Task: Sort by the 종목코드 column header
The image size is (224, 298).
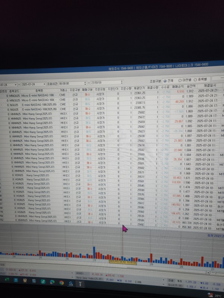Action: pyautogui.click(x=14, y=91)
